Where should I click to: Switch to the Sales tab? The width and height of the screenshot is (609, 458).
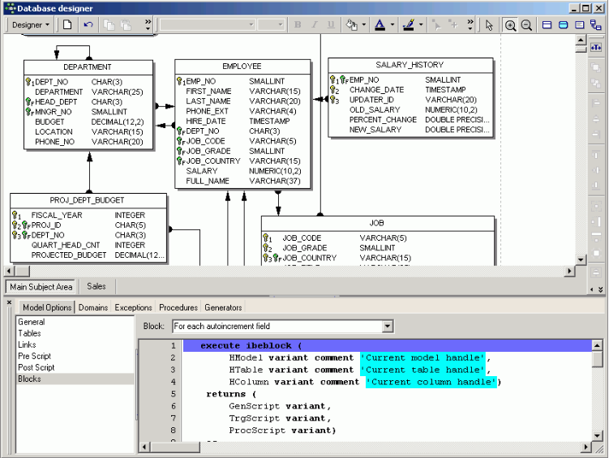[96, 286]
